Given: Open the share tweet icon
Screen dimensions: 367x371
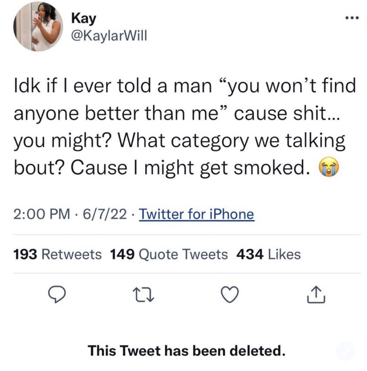Looking at the screenshot, I should (316, 294).
